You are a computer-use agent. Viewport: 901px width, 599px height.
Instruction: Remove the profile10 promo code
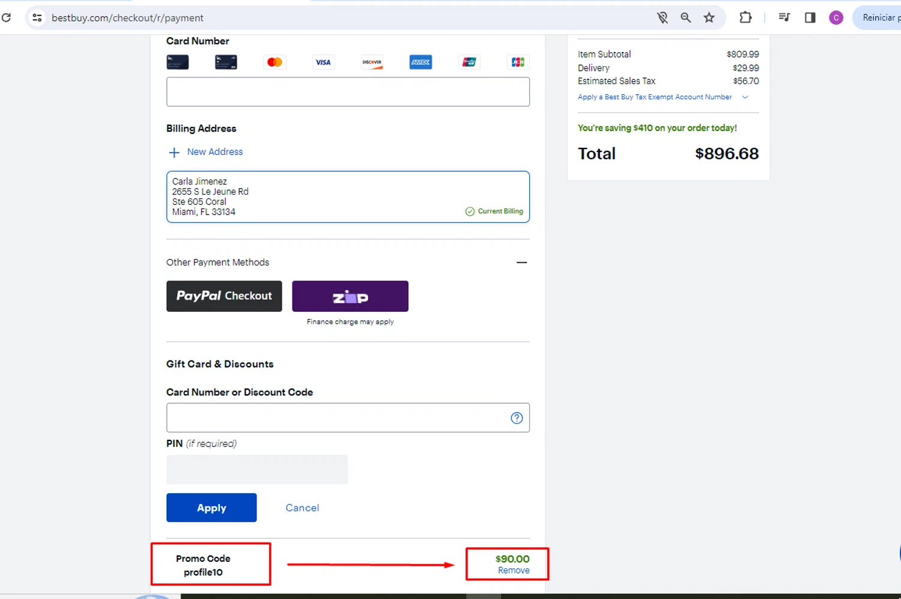pos(514,571)
